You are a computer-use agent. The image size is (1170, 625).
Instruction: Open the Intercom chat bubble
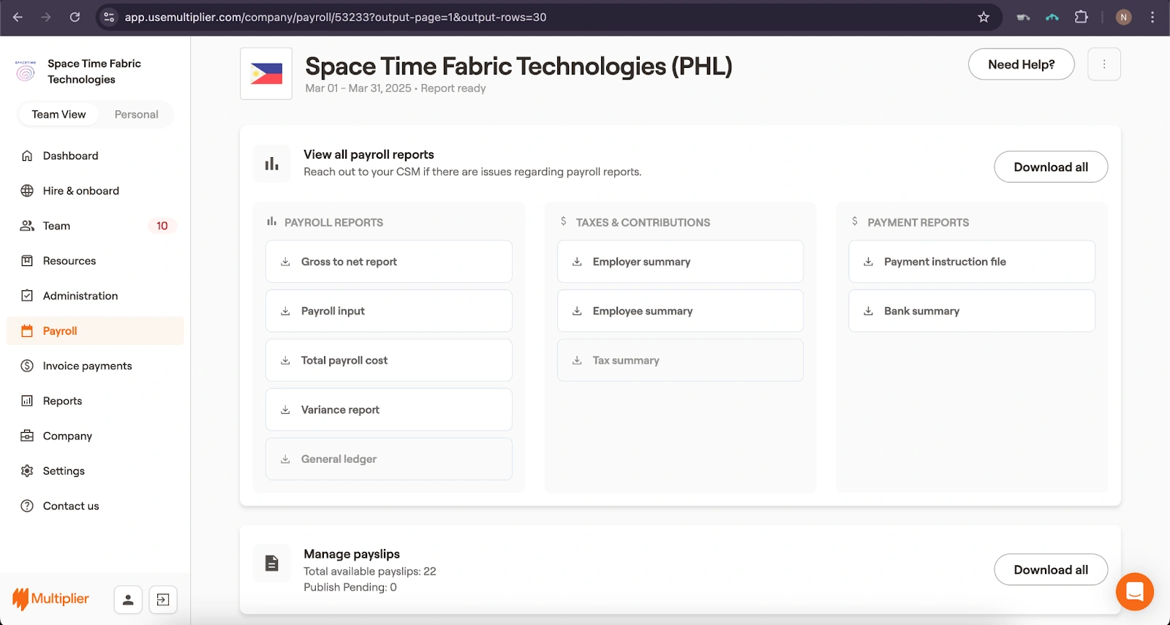coord(1135,591)
